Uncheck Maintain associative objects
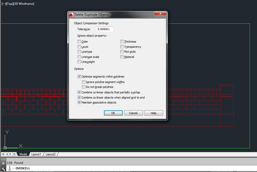The image size is (257, 172). 79,103
